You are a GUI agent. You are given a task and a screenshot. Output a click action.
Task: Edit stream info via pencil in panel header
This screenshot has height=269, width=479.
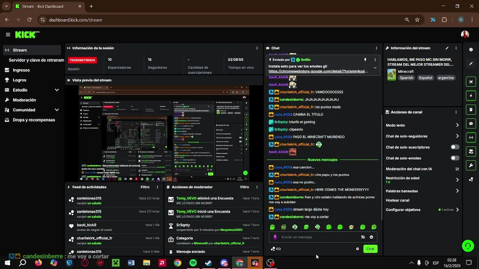(x=447, y=48)
